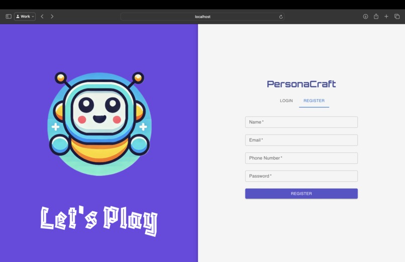Click the Phone Number input field
405x262 pixels.
pyautogui.click(x=301, y=158)
